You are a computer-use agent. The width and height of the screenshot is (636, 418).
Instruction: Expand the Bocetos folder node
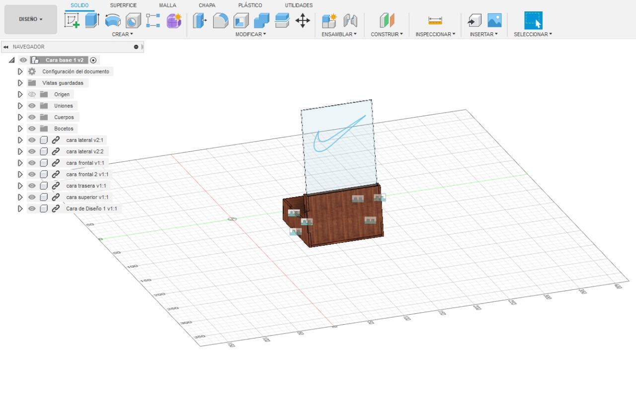[x=20, y=129]
